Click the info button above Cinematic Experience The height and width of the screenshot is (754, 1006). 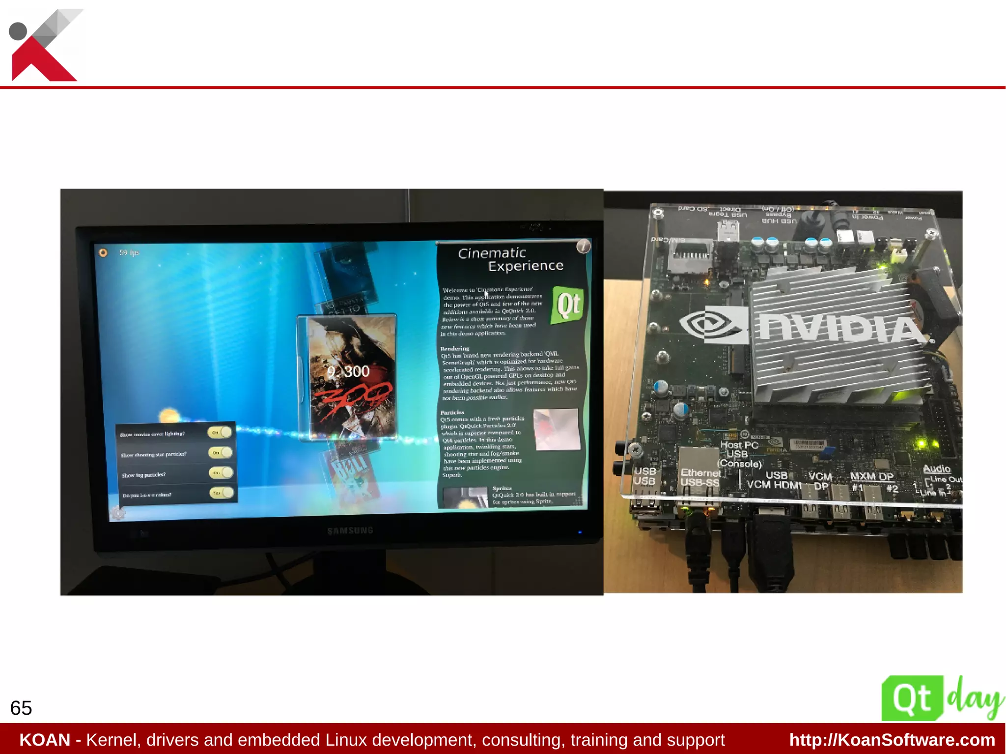[583, 247]
